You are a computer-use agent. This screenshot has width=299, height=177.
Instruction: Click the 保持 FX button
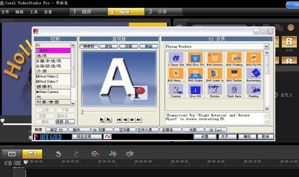coord(65,122)
